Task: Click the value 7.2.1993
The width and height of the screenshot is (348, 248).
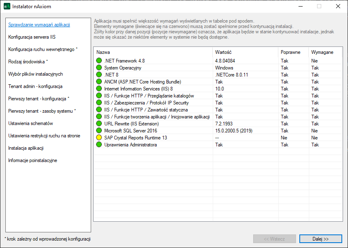Action: pyautogui.click(x=224, y=124)
